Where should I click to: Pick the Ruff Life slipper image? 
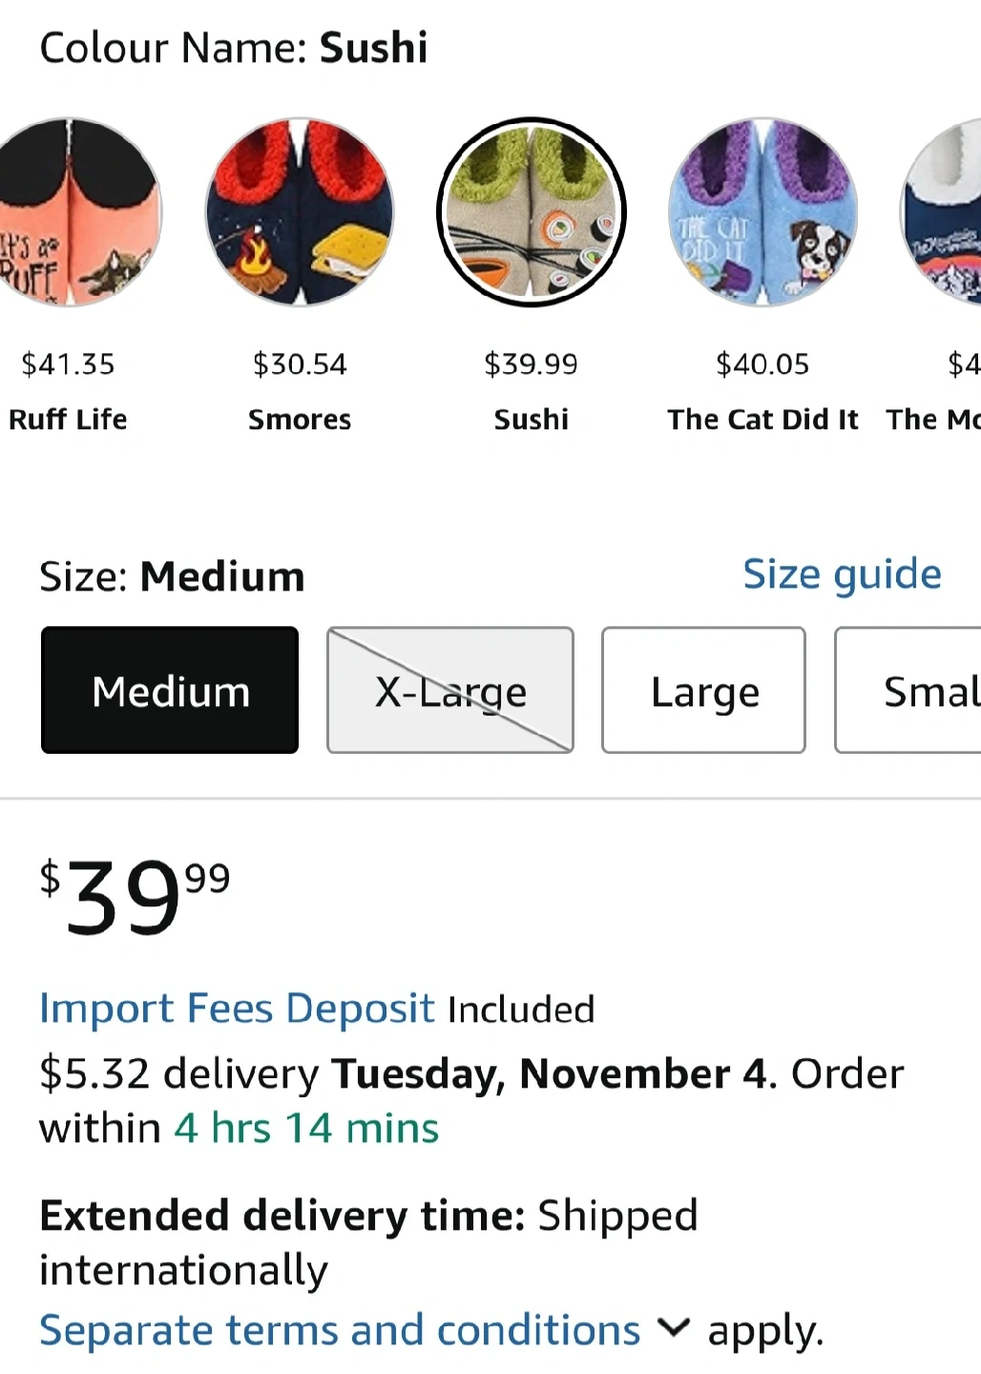pos(72,212)
